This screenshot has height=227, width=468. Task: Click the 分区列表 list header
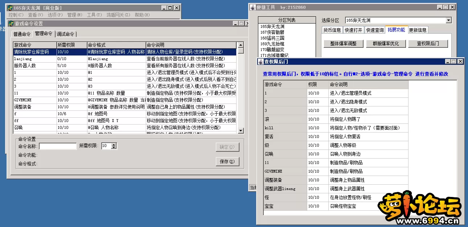pos(287,20)
